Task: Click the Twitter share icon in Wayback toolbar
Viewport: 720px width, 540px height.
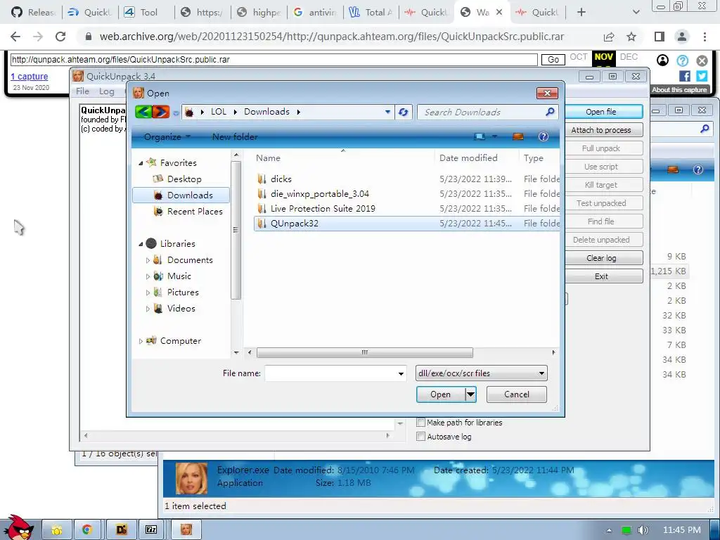Action: (702, 76)
